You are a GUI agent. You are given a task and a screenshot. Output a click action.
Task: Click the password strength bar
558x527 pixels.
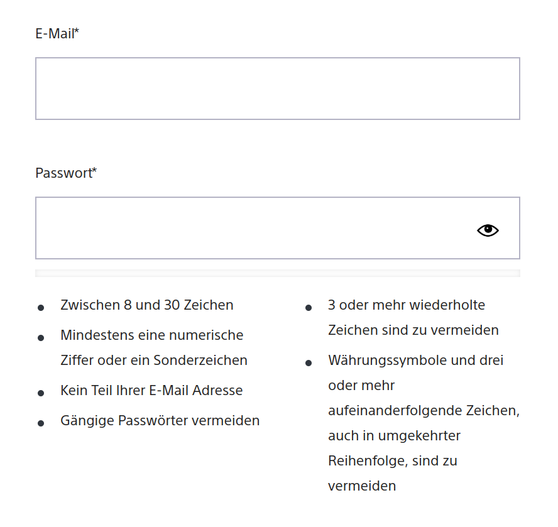click(277, 273)
